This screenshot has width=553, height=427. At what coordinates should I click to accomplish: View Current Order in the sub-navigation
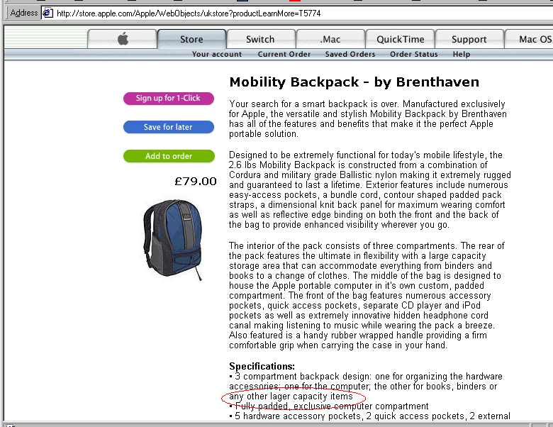(284, 54)
